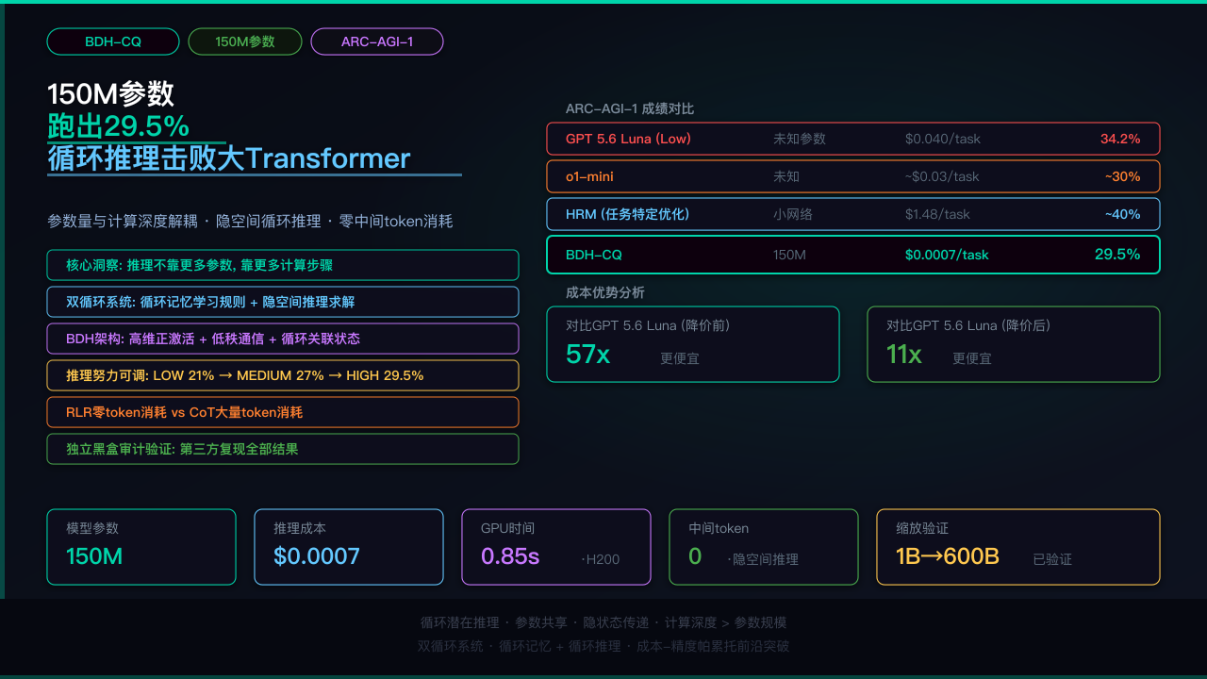Viewport: 1207px width, 679px height.
Task: Click the 未知 cell in o1-mini row
Action: [x=786, y=176]
